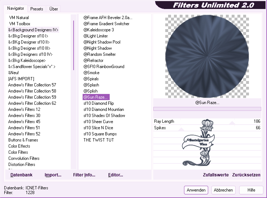Viewport: 267px width, 198px height.
Task: Choose @Night Shadow Pool filter
Action: (102, 42)
